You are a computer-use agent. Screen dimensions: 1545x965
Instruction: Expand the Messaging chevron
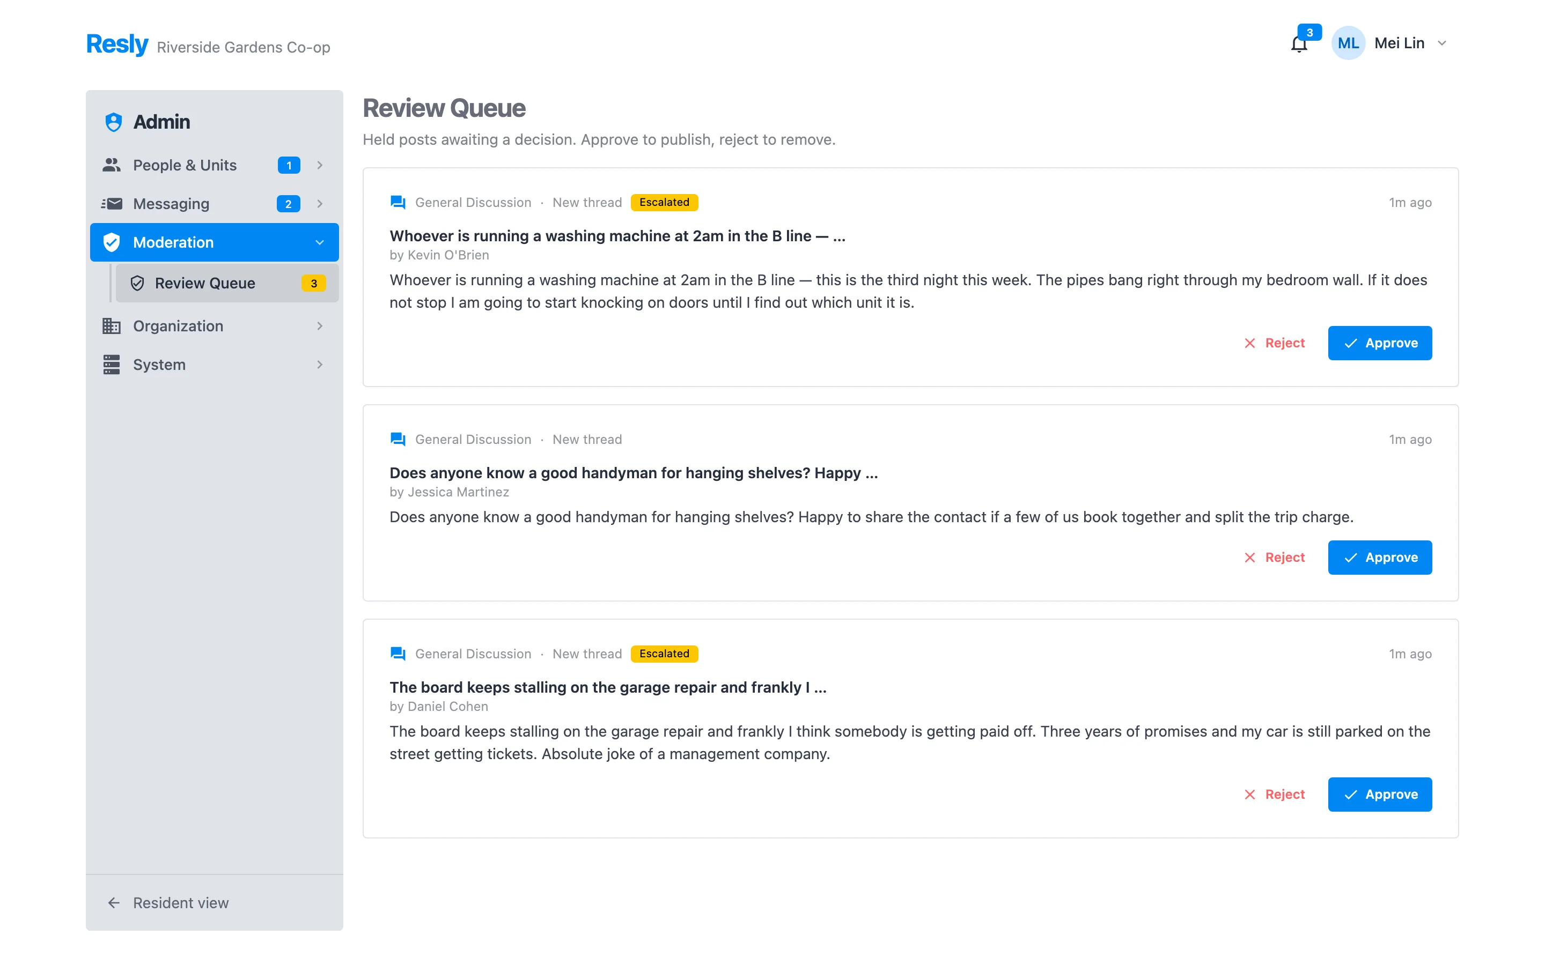(x=320, y=204)
